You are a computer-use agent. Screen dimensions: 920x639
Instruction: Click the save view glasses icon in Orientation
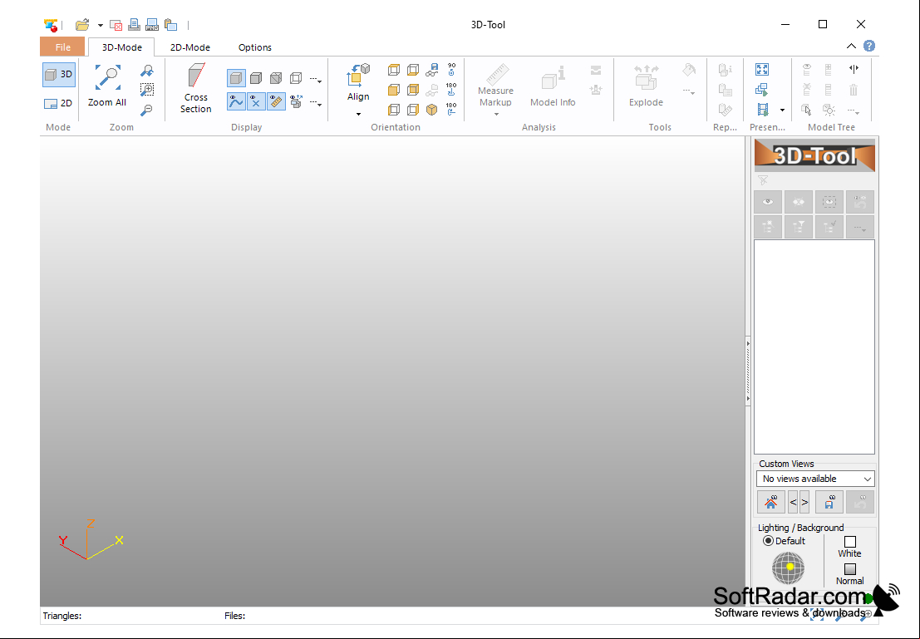(x=432, y=70)
